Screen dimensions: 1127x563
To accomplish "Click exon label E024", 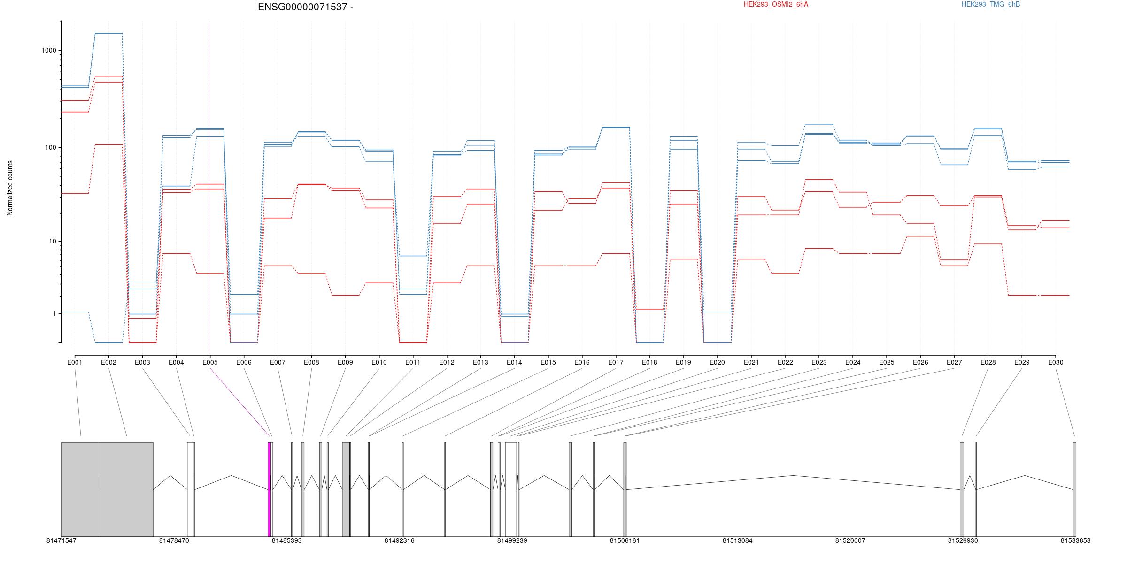I will tap(853, 362).
